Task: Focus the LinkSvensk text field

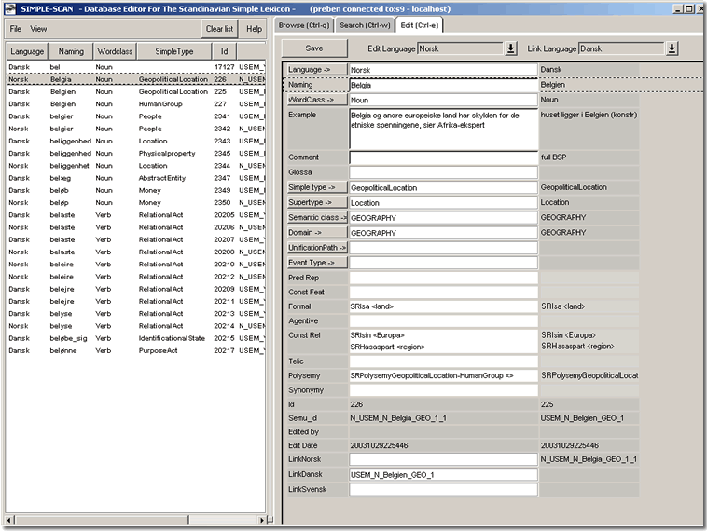Action: [443, 489]
